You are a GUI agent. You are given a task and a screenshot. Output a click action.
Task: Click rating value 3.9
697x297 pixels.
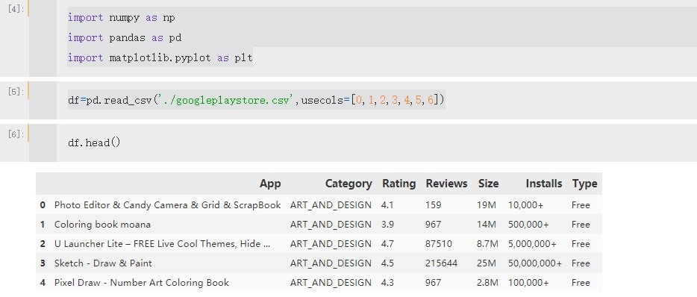point(387,225)
